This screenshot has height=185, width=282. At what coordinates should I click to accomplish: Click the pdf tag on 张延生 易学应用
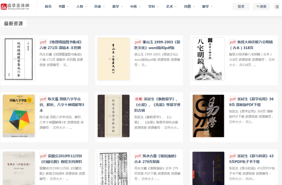pos(233,99)
